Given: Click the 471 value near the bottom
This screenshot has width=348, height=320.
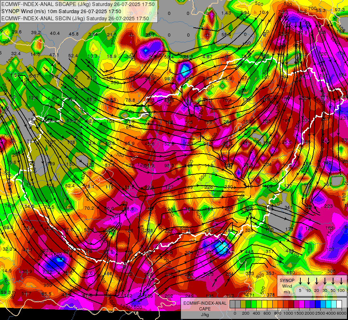Looking at the screenshot, I should pos(250,295).
